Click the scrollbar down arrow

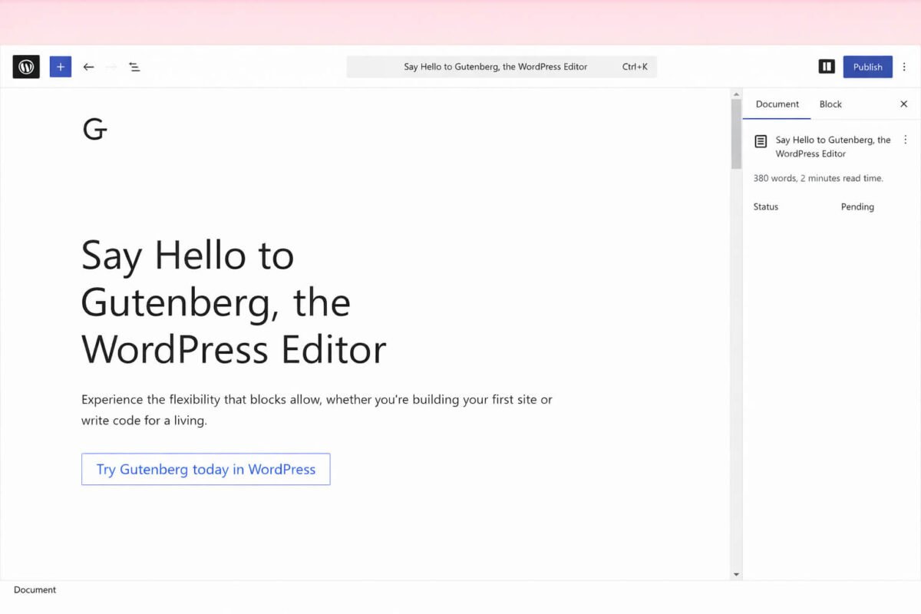[x=736, y=574]
